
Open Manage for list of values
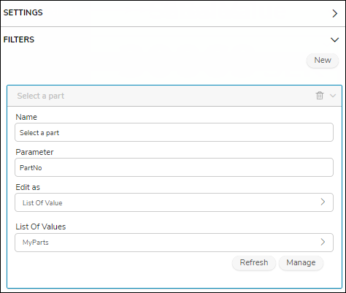[301, 262]
